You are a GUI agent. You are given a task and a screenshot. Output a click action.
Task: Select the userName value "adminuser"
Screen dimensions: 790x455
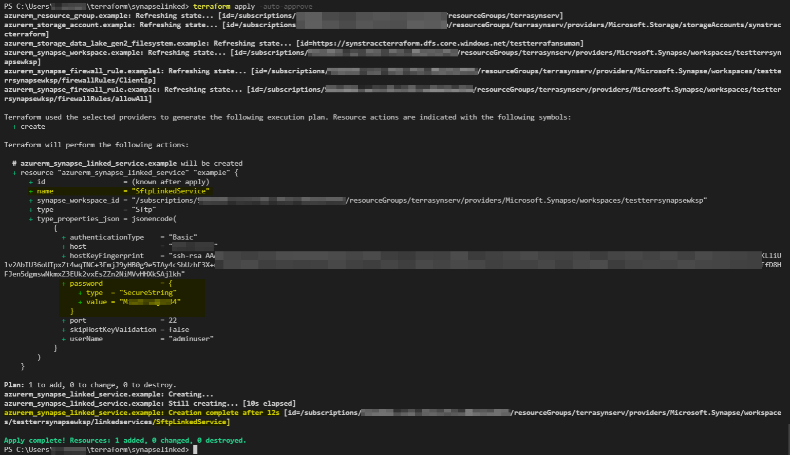(191, 339)
